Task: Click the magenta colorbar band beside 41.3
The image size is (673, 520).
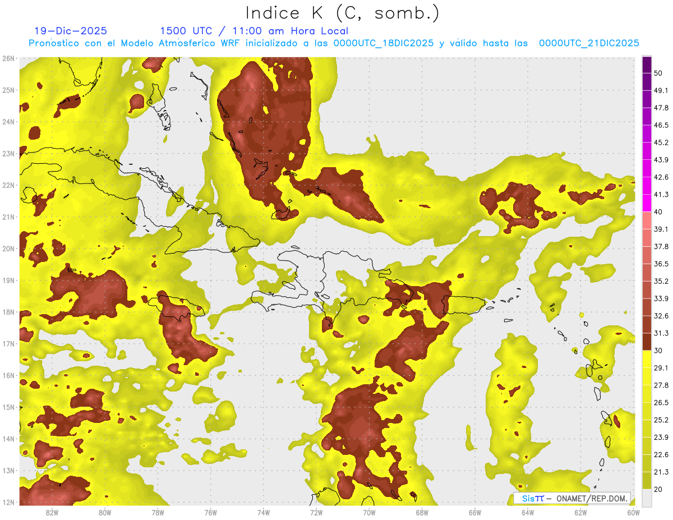Action: [x=647, y=203]
